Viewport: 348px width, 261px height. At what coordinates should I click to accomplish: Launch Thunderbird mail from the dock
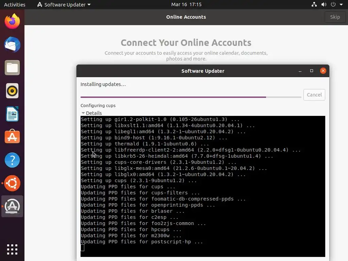click(x=12, y=45)
